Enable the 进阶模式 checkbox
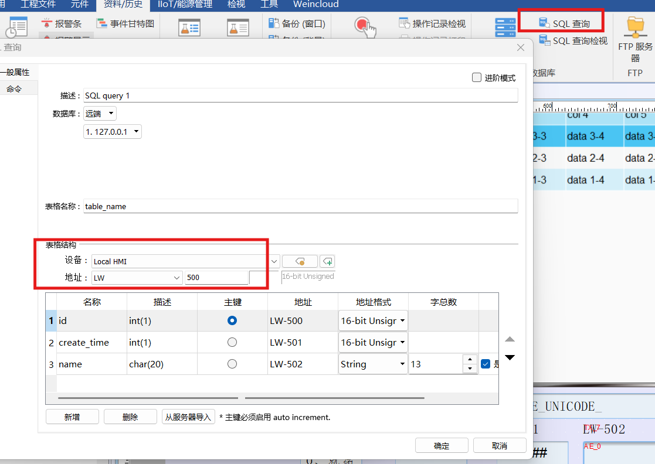The height and width of the screenshot is (464, 655). pyautogui.click(x=477, y=77)
